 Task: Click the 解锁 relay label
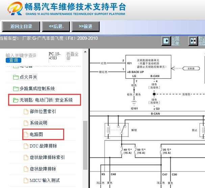134,130
